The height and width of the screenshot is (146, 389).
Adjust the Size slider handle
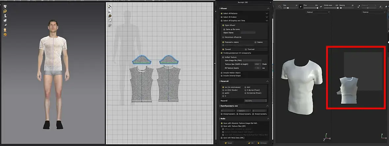(x=288, y=8)
